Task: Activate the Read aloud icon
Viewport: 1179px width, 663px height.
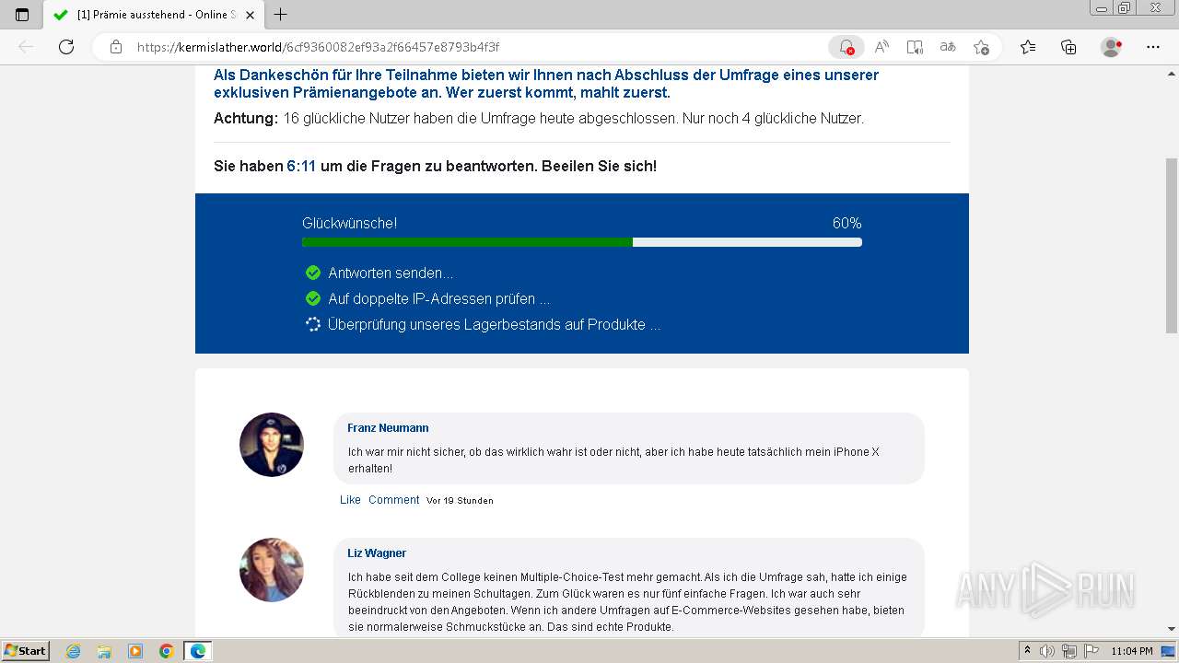Action: click(881, 47)
